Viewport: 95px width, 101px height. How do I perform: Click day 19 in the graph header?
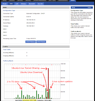point(39,65)
